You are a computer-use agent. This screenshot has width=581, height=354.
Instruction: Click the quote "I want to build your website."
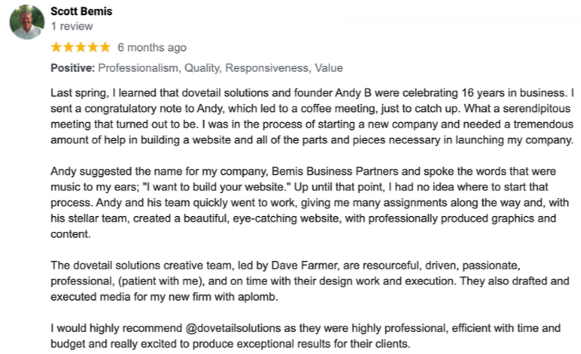(216, 187)
